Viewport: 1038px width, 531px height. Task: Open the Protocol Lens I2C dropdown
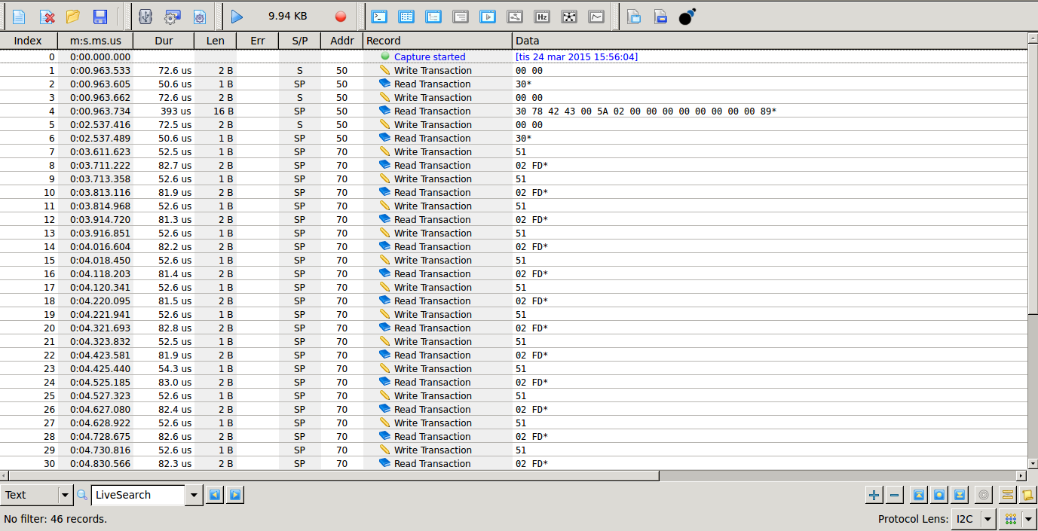click(x=987, y=519)
